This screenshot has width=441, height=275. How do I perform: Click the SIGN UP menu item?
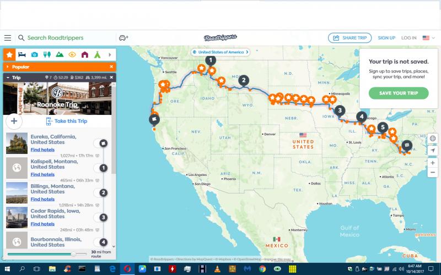click(x=386, y=38)
